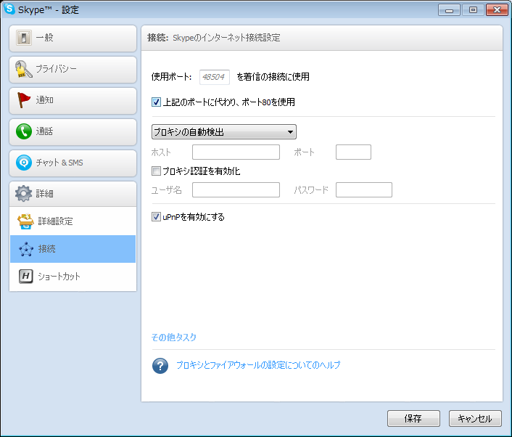Click the blue question mark help icon
The height and width of the screenshot is (437, 512).
pos(160,366)
